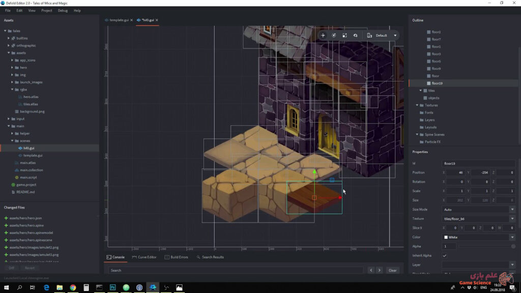This screenshot has width=521, height=293.
Task: Expand the app_icons folder
Action: pos(12,60)
